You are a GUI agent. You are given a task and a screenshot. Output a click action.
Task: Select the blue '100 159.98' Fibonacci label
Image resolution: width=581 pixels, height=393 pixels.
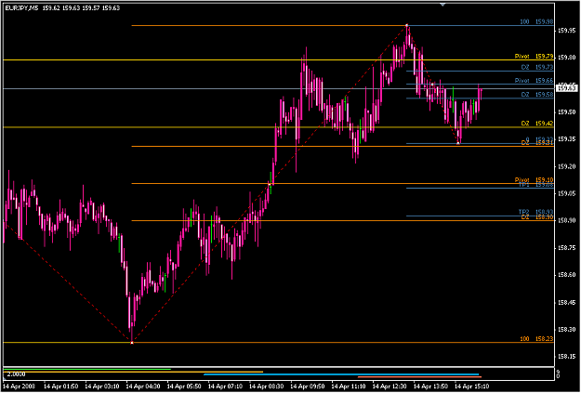point(536,22)
